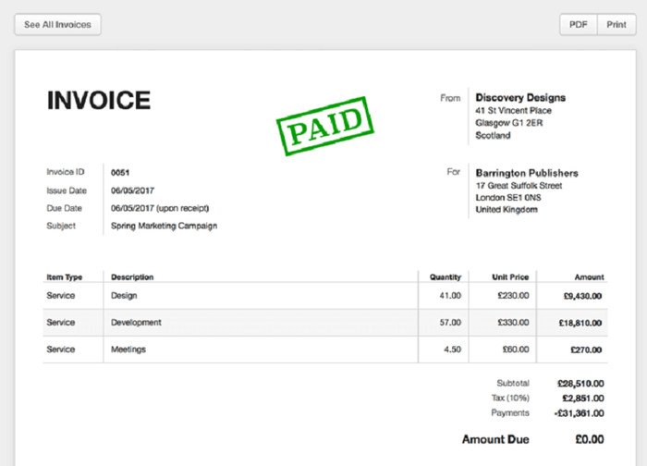The image size is (647, 466).
Task: Click the Payments value -£31,361.00
Action: coord(579,413)
